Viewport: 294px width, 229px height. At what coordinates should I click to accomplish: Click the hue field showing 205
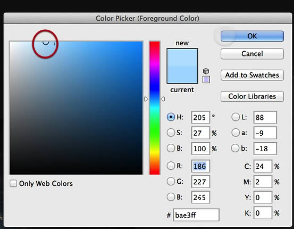click(200, 117)
